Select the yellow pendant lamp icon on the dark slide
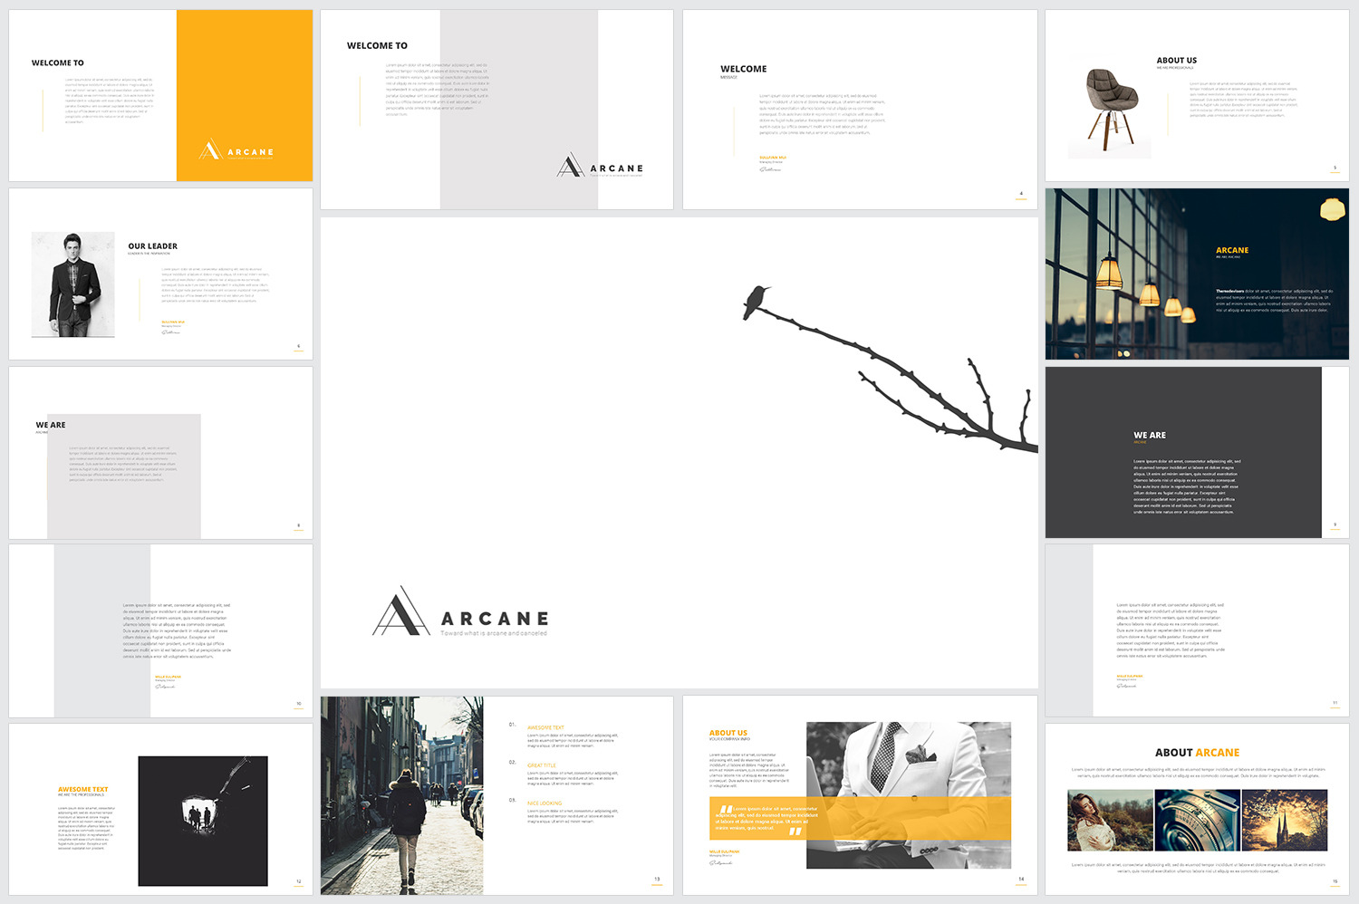The height and width of the screenshot is (904, 1359). (1333, 207)
